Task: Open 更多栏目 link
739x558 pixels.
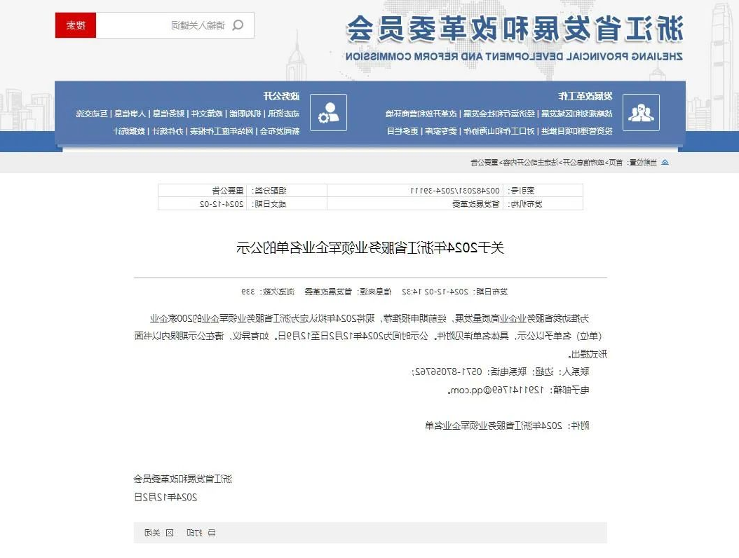Action: tap(402, 131)
